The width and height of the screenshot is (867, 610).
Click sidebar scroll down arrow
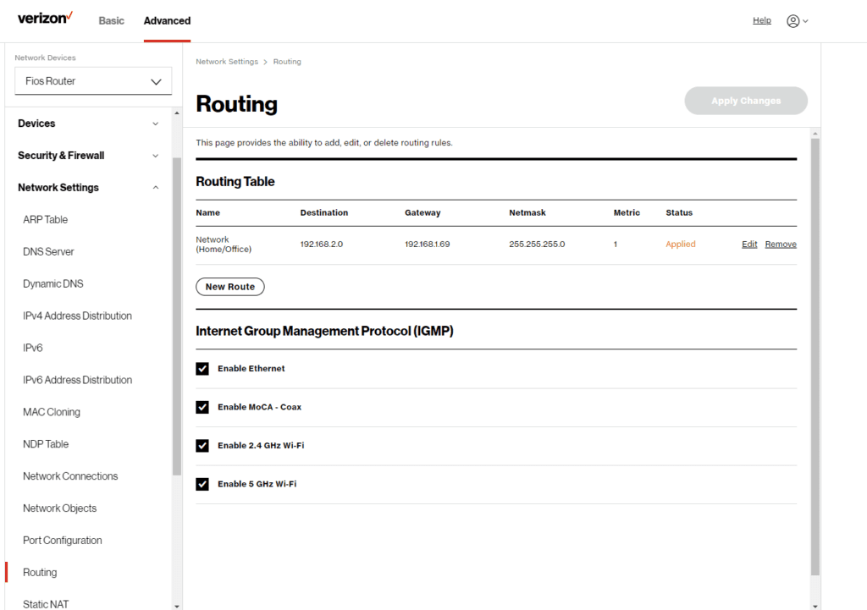pos(177,606)
